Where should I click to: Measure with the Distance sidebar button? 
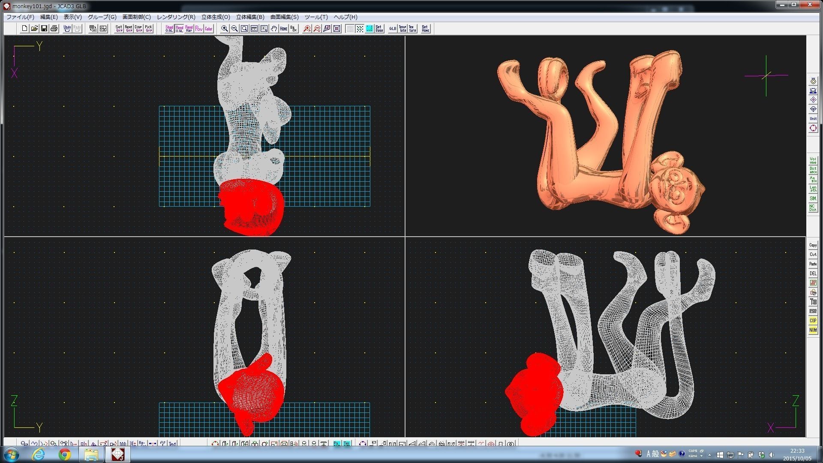[813, 170]
